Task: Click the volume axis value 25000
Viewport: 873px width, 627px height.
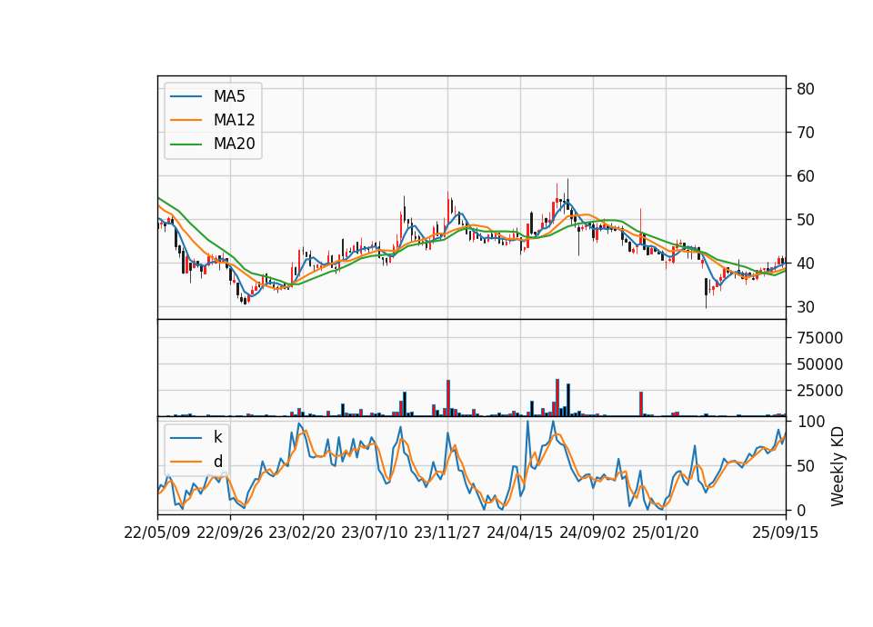Action: click(819, 391)
